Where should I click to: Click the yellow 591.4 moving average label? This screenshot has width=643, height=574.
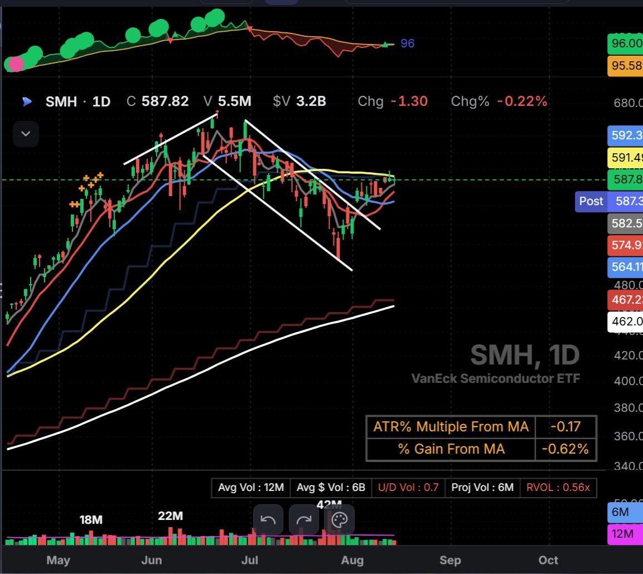(x=625, y=157)
